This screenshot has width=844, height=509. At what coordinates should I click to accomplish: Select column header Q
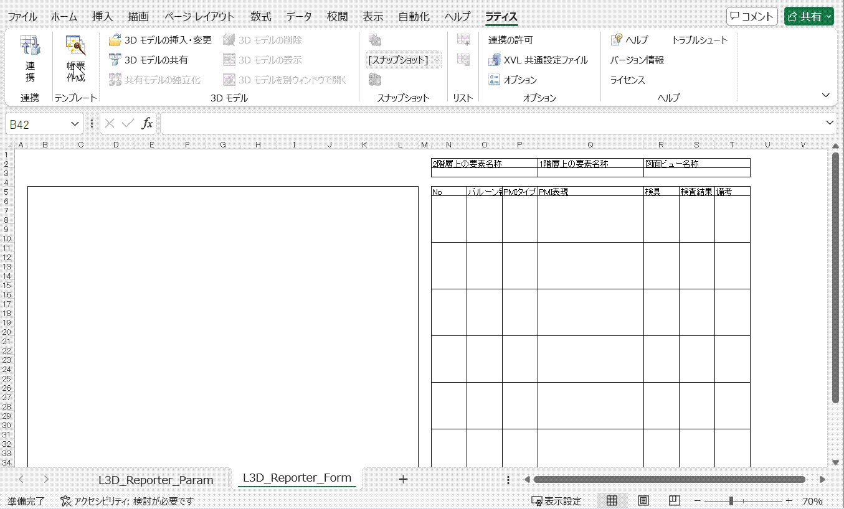(590, 144)
